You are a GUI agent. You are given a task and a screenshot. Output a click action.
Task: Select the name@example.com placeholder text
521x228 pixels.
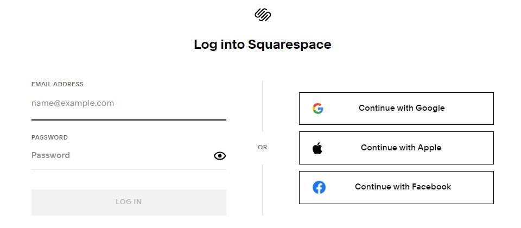coord(73,103)
